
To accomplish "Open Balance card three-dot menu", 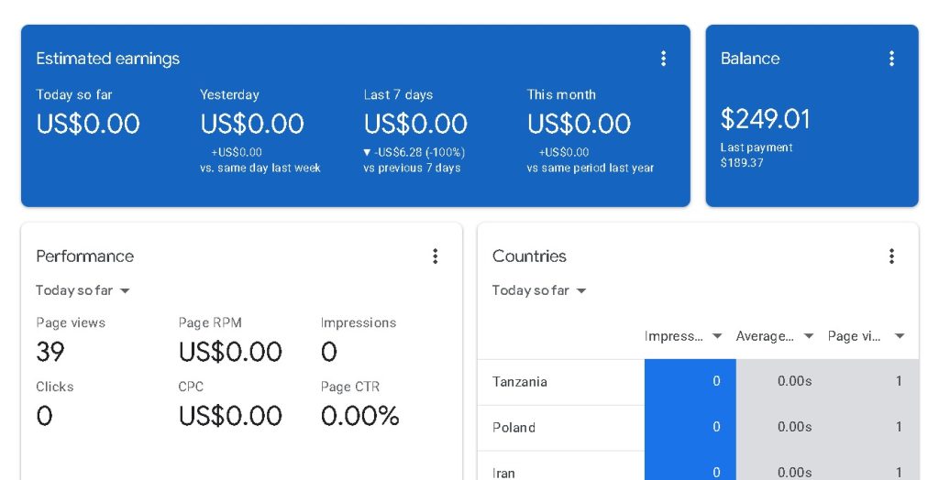I will 891,59.
